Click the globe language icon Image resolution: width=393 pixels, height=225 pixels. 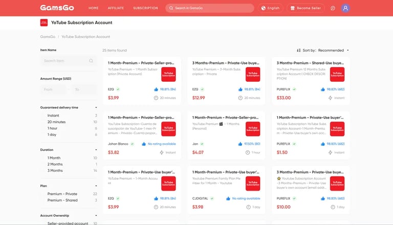click(x=263, y=8)
